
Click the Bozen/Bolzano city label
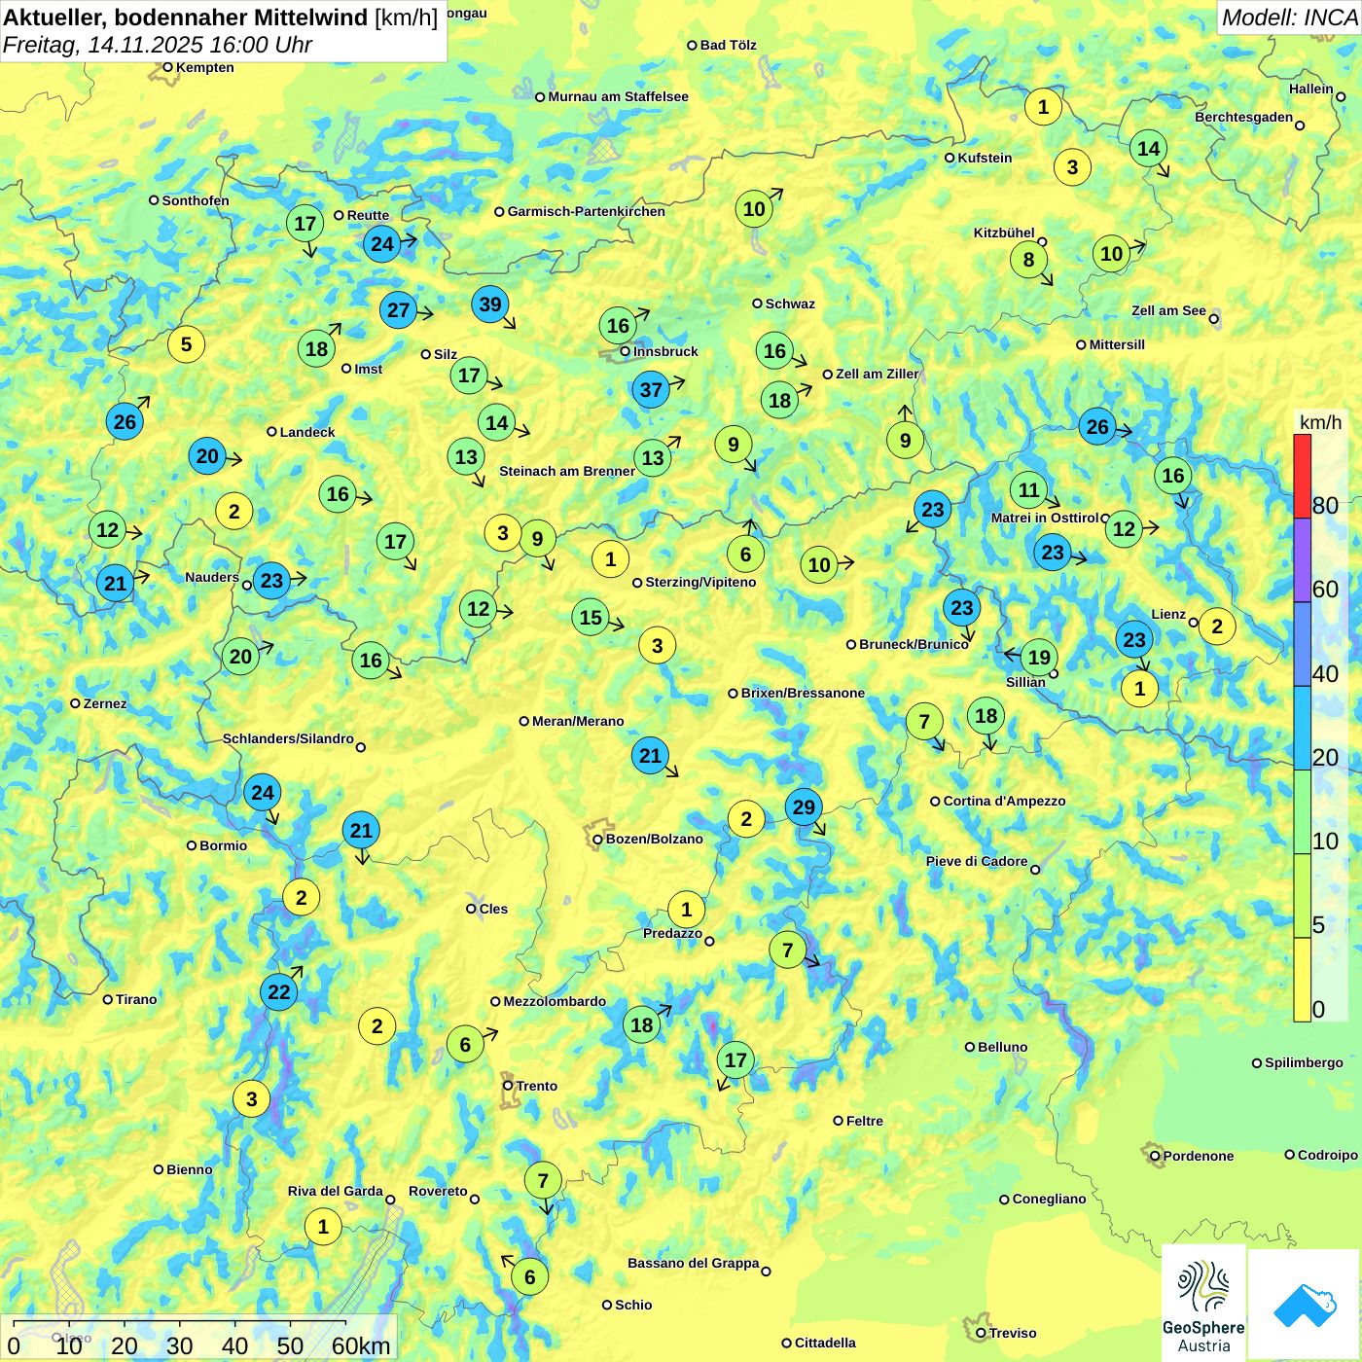tap(654, 839)
